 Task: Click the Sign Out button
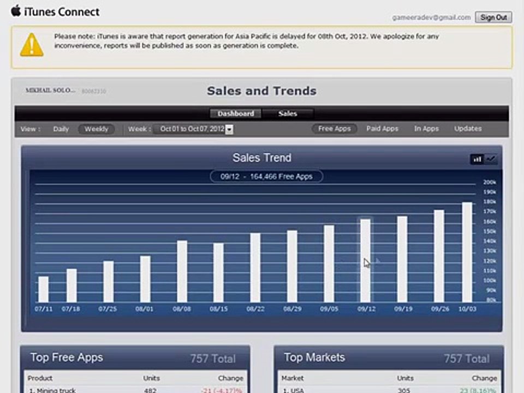coord(493,17)
